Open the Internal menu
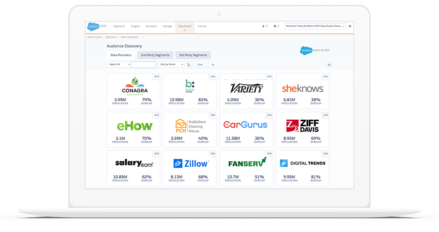The width and height of the screenshot is (439, 232). point(202,26)
